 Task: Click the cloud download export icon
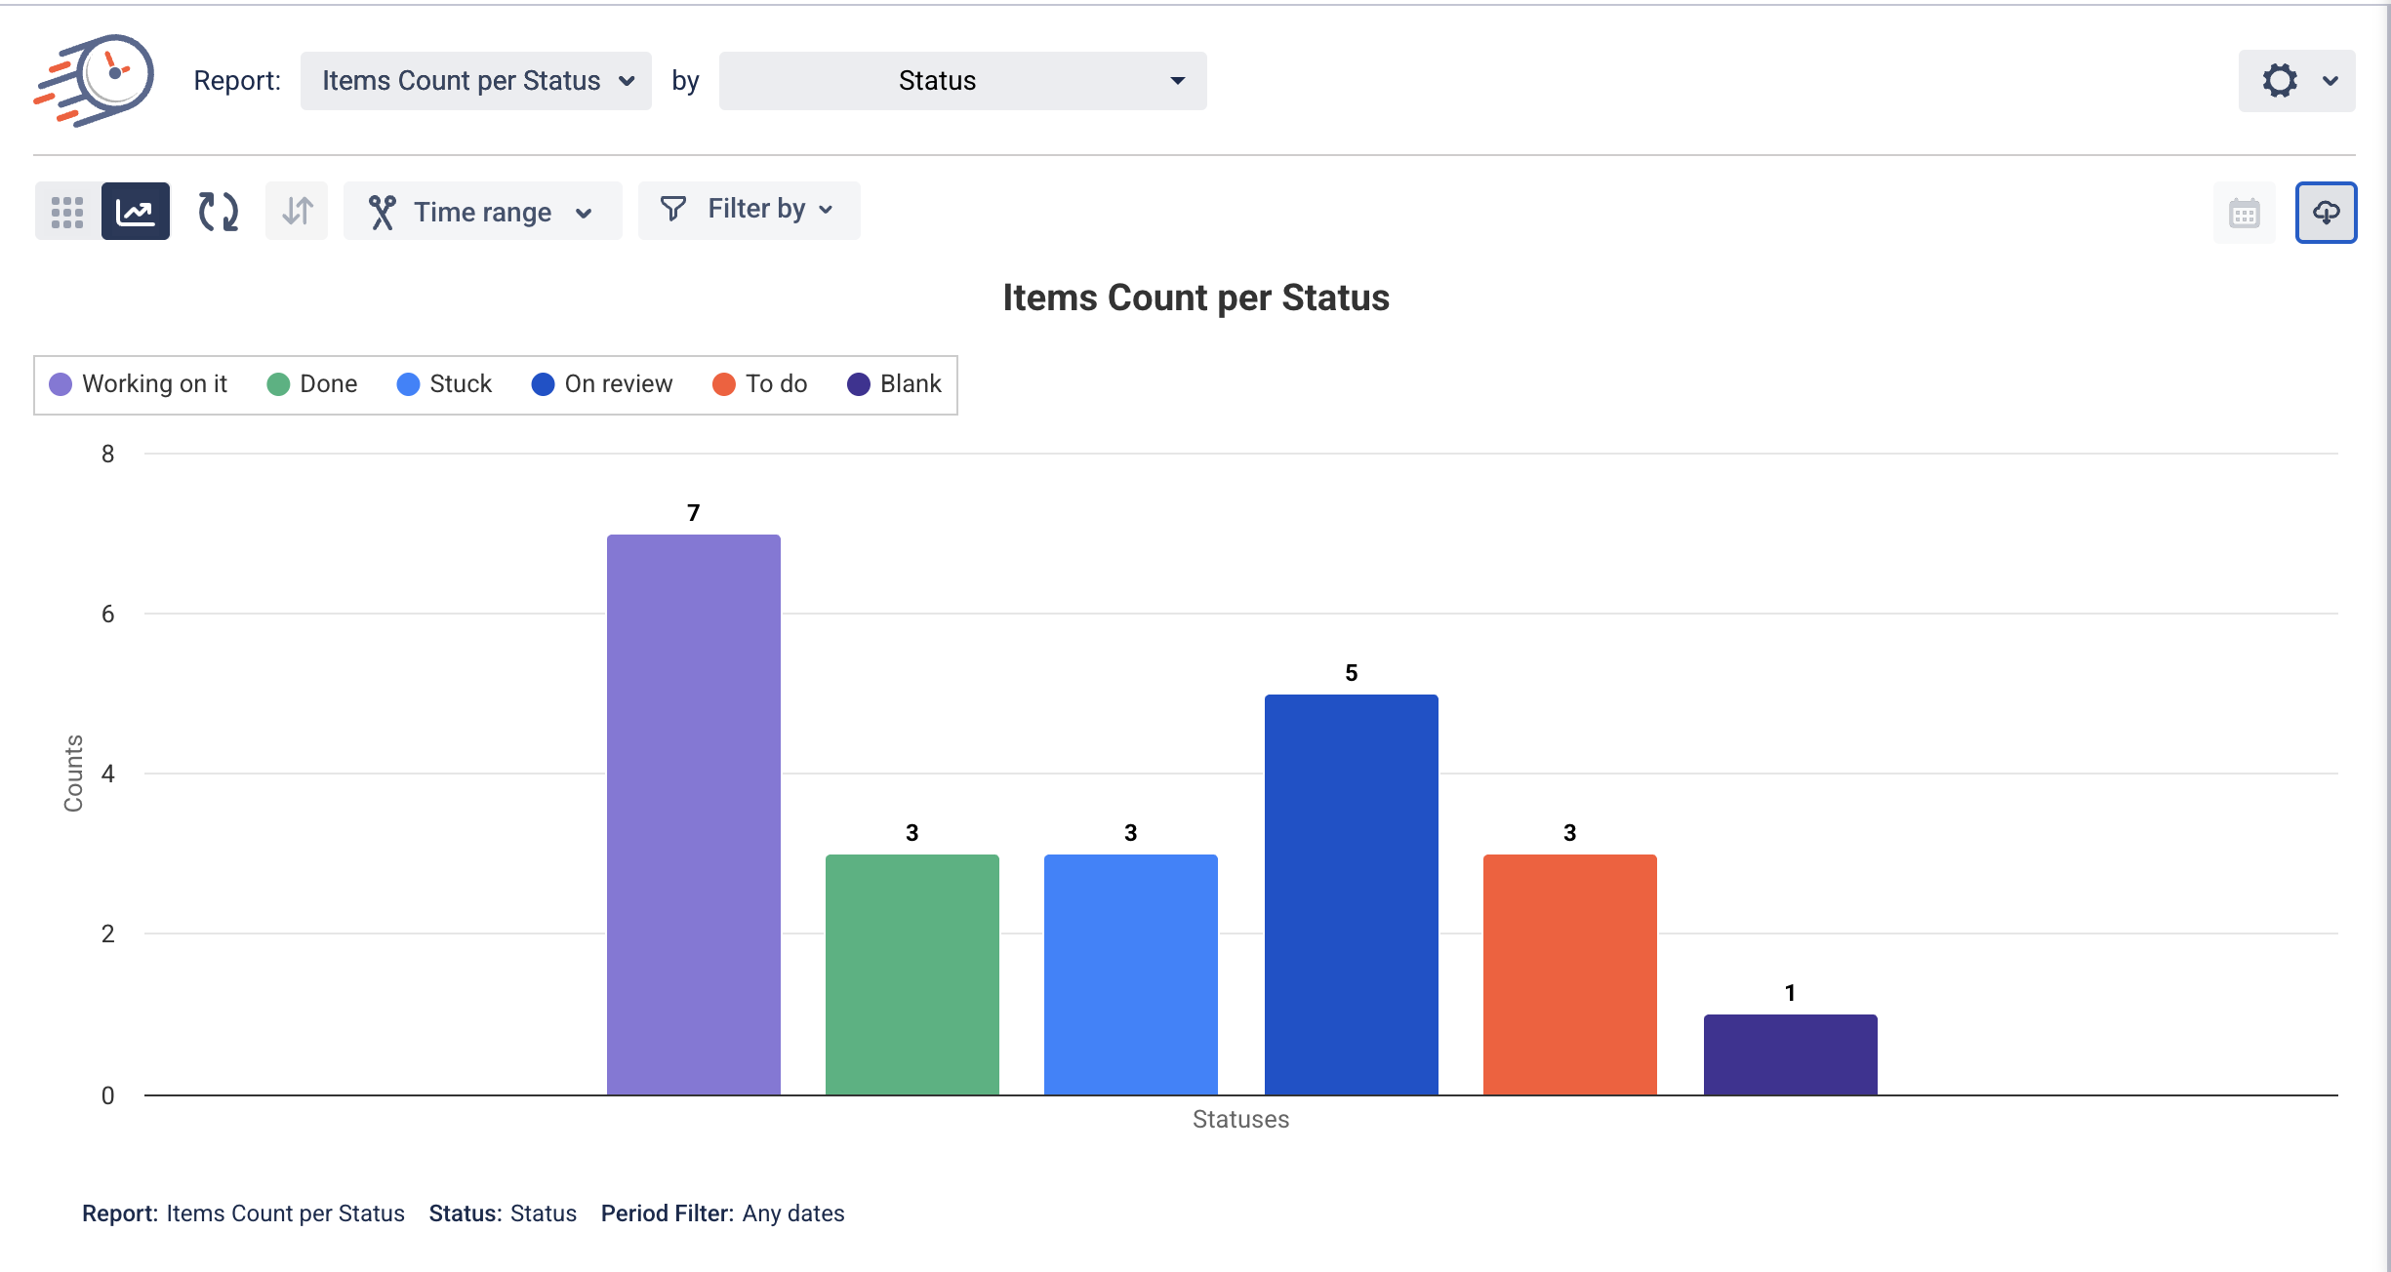tap(2326, 213)
